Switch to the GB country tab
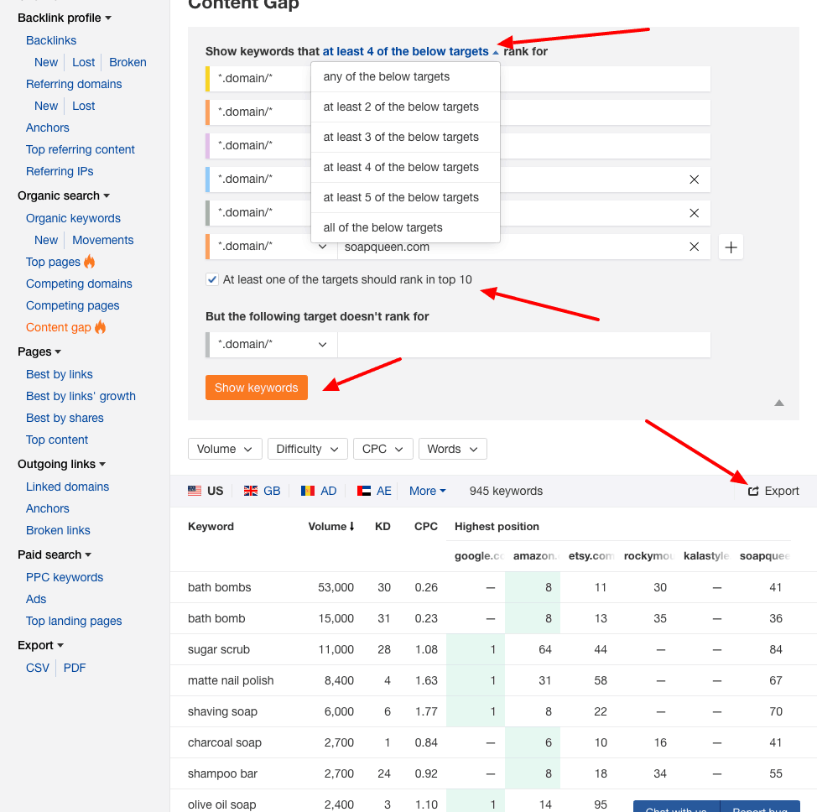This screenshot has width=817, height=812. point(261,491)
